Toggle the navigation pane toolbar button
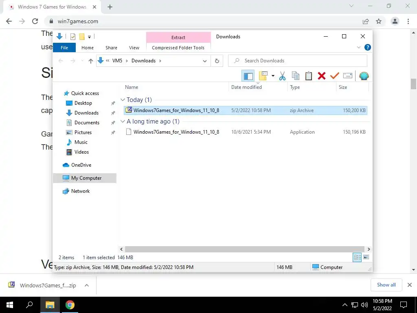This screenshot has width=417, height=313. click(x=248, y=76)
